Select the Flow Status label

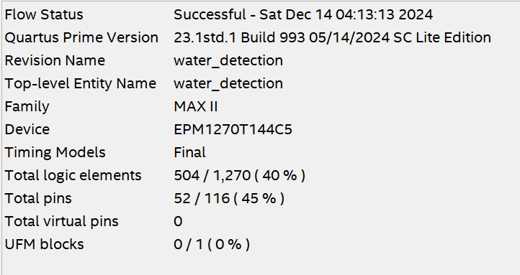(44, 15)
